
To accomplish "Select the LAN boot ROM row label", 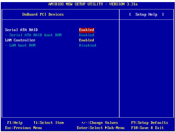I will [x=20, y=45].
